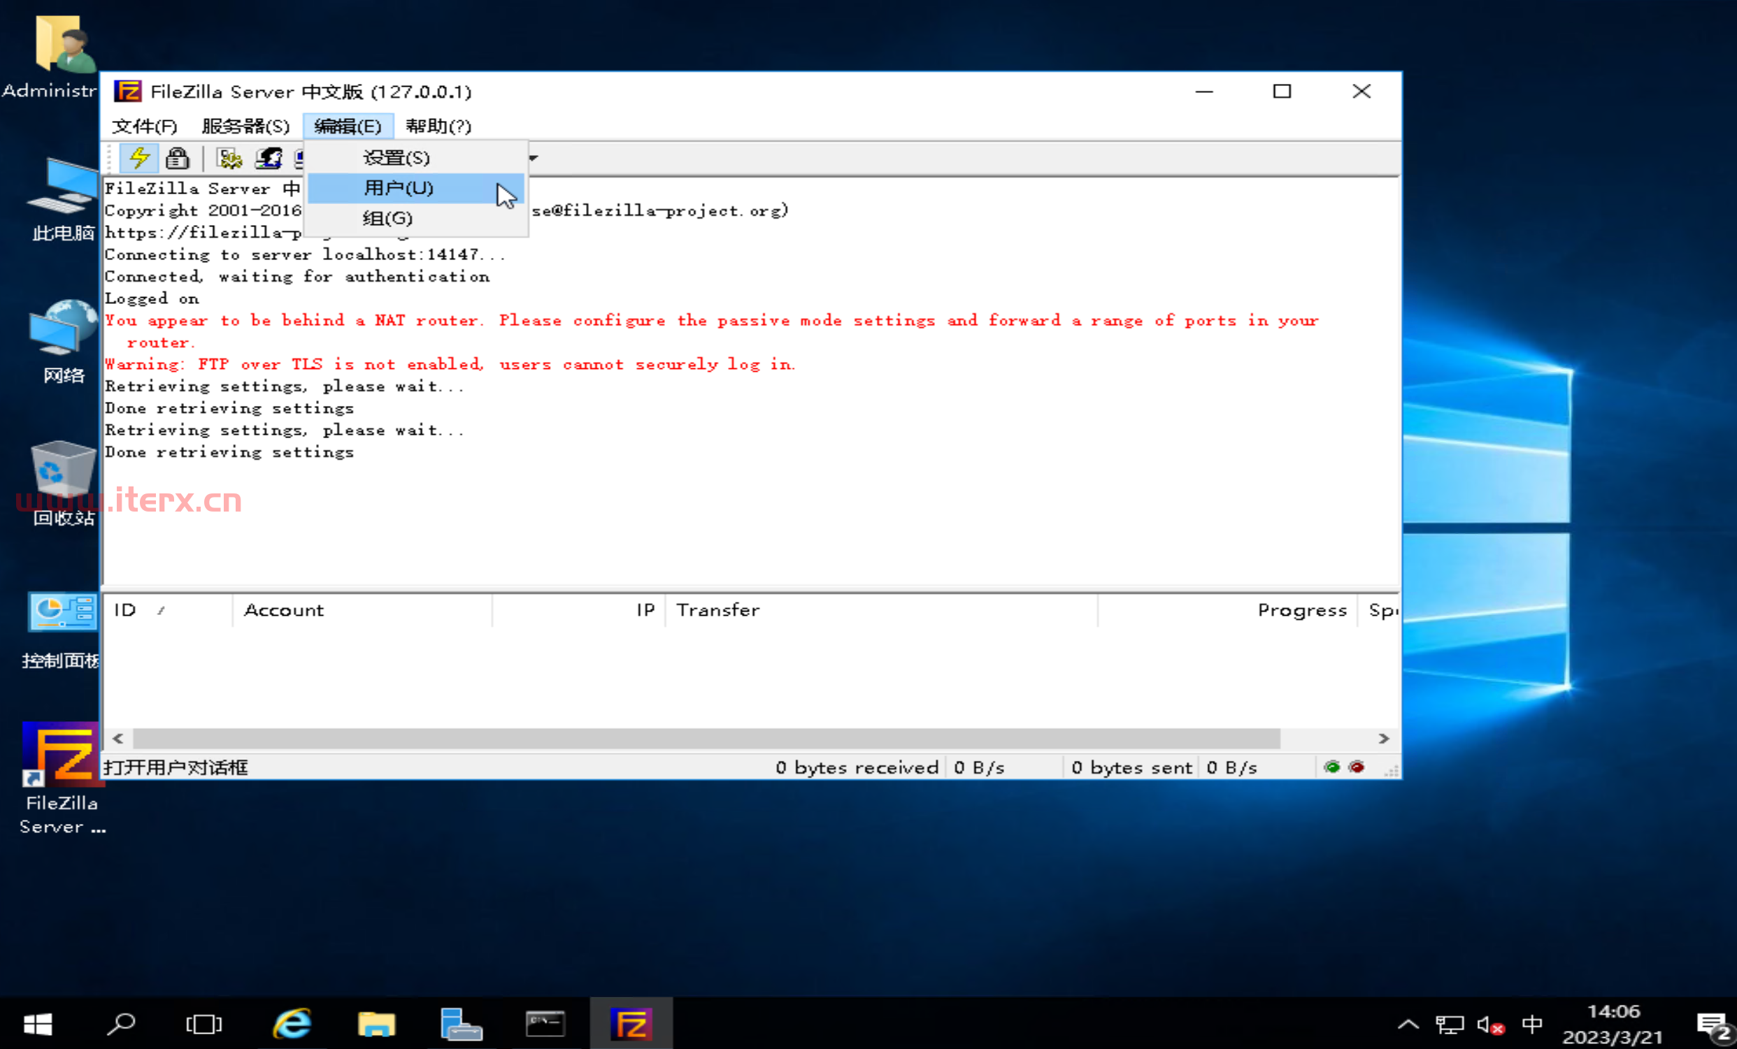
Task: Close the open 编辑(E) menu header
Action: pyautogui.click(x=348, y=126)
